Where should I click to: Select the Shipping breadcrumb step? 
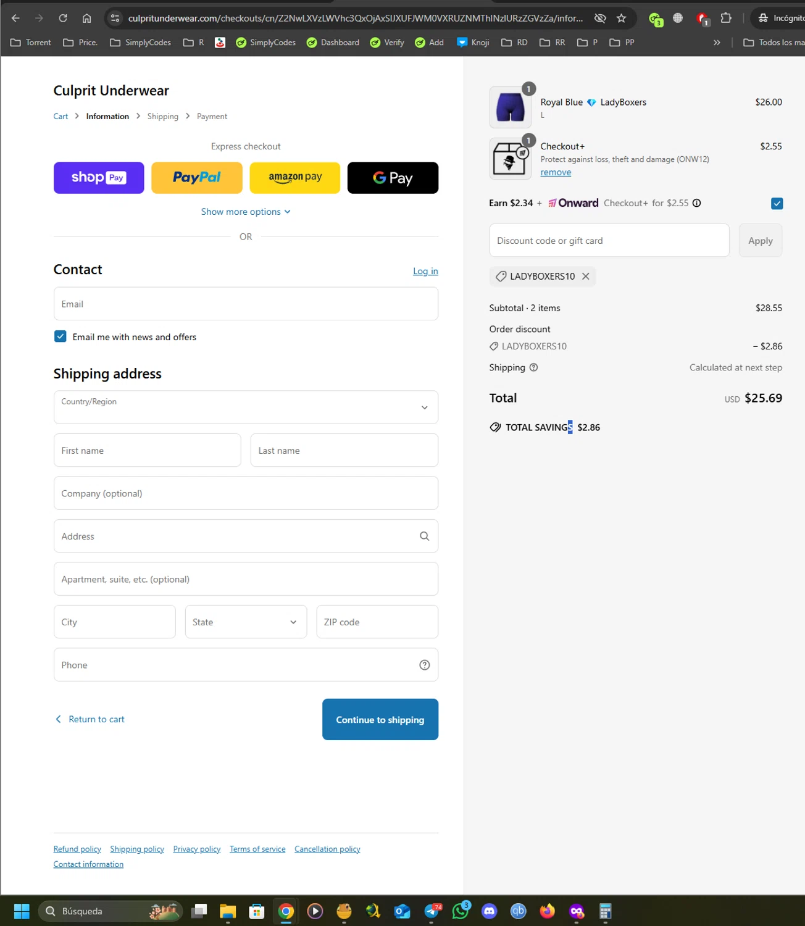point(163,116)
